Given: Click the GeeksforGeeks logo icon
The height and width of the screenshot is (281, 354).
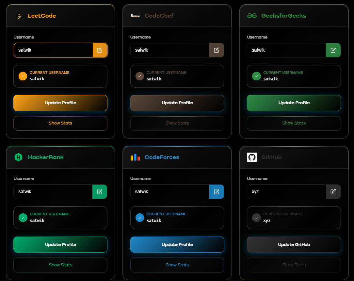Looking at the screenshot, I should 252,16.
